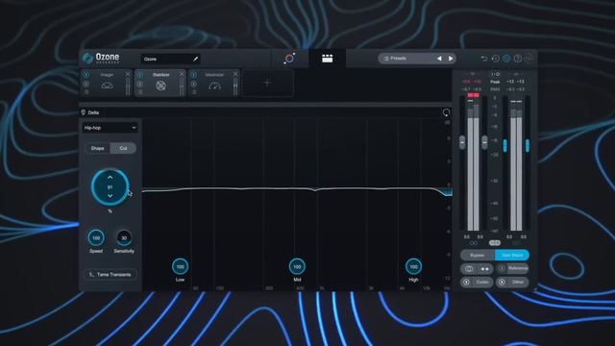Click the swap channels arrows icon
The image size is (615, 346).
(484, 269)
